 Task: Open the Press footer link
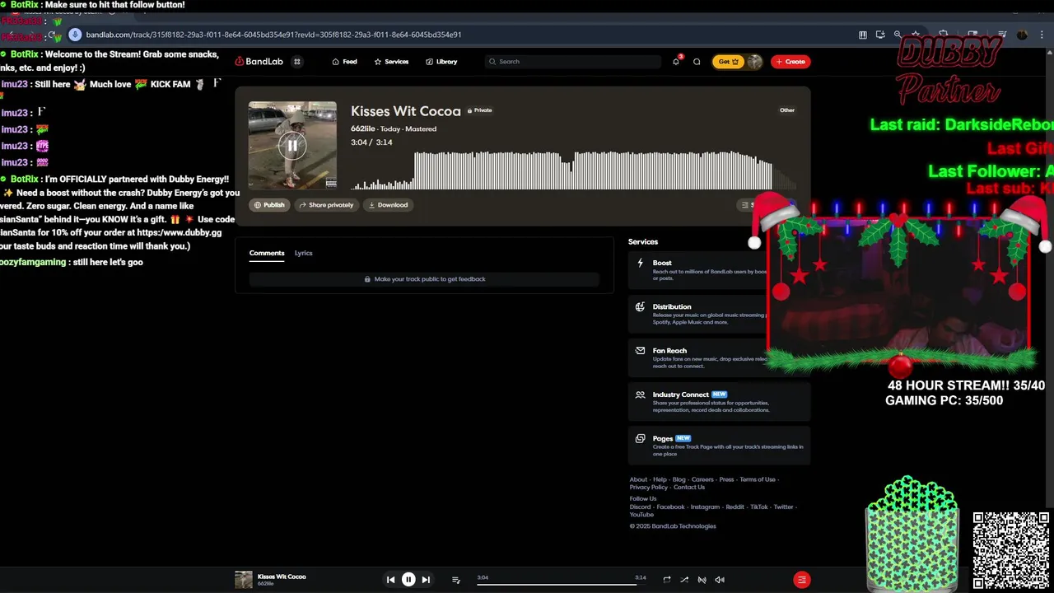[726, 479]
